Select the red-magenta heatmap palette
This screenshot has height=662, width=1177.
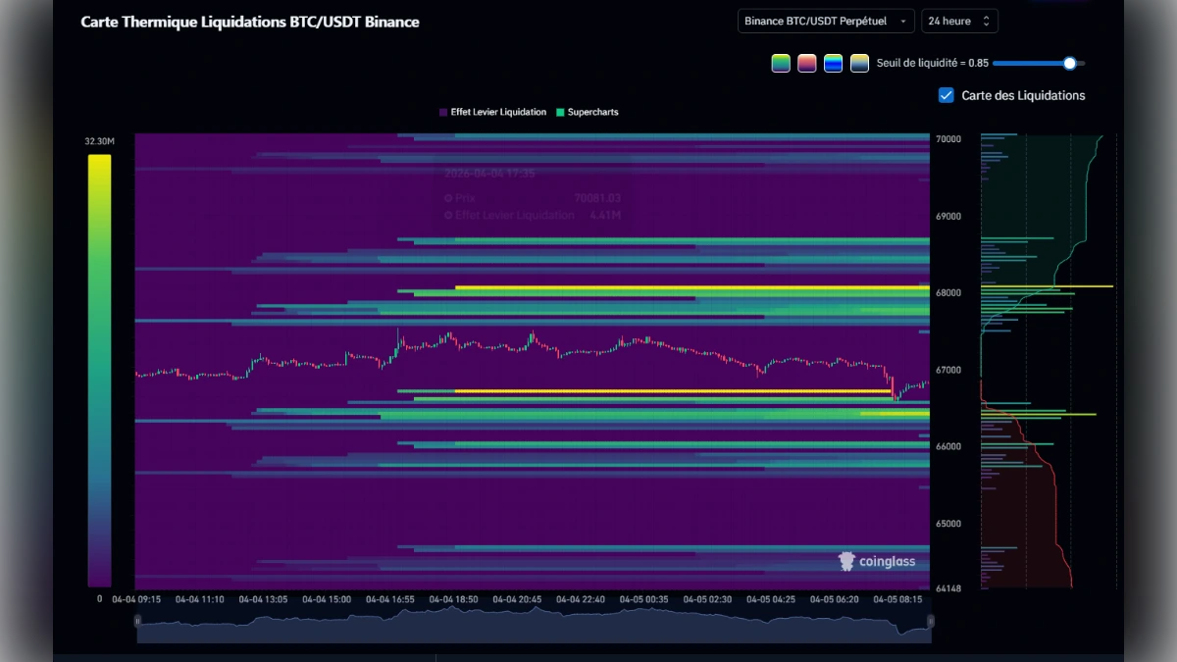806,63
